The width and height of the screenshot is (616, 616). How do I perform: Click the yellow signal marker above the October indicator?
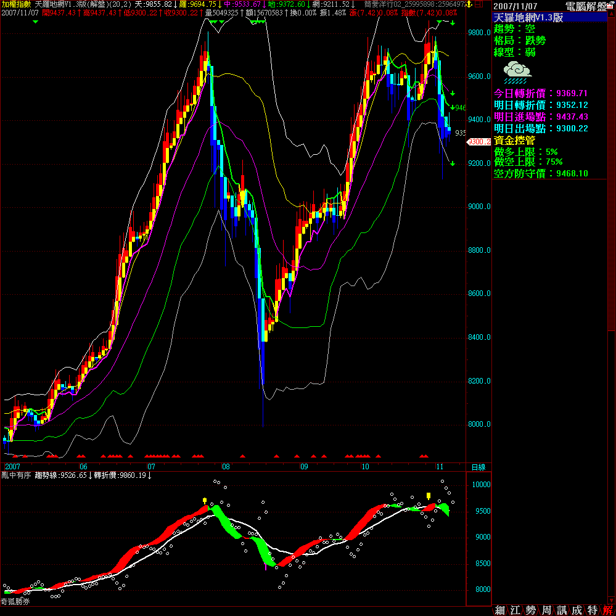(x=429, y=496)
